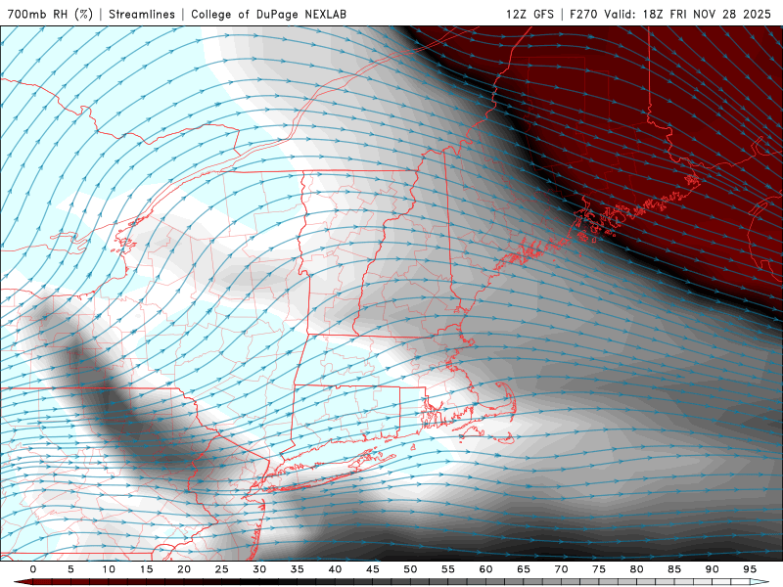Viewport: 783px width, 587px height.
Task: Click the 40 tick label on RH scale
Action: [x=335, y=569]
